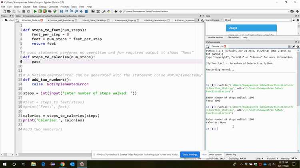Screen dimensions: 300x168
Task: Click Stop sharing button
Action: (x=190, y=154)
